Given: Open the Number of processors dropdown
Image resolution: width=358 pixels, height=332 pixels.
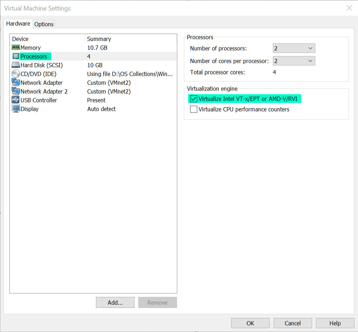Looking at the screenshot, I should pos(294,48).
